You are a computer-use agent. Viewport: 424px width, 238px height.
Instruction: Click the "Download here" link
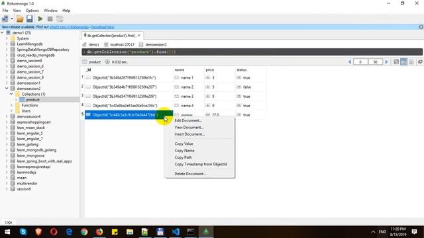[x=103, y=27]
